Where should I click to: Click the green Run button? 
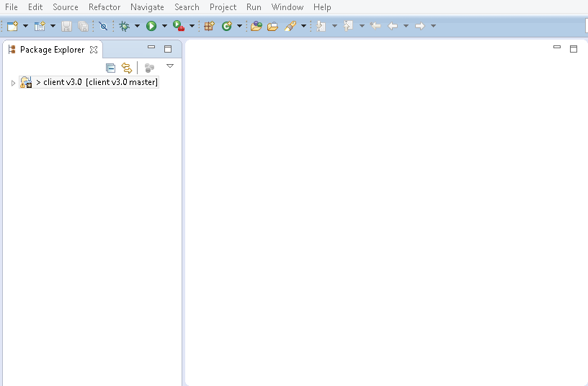tap(151, 26)
